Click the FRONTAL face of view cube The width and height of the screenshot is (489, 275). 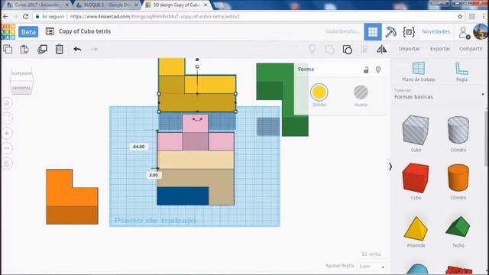(21, 89)
